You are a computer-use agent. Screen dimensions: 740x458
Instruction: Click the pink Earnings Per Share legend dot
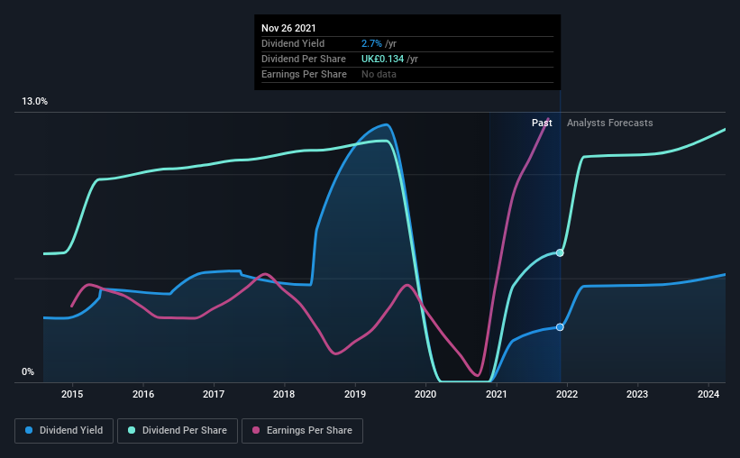pos(256,430)
